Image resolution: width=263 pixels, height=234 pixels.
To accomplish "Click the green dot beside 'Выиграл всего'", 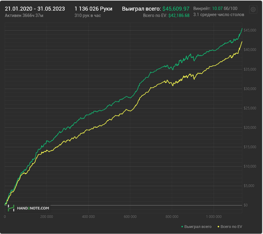I will [182, 227].
